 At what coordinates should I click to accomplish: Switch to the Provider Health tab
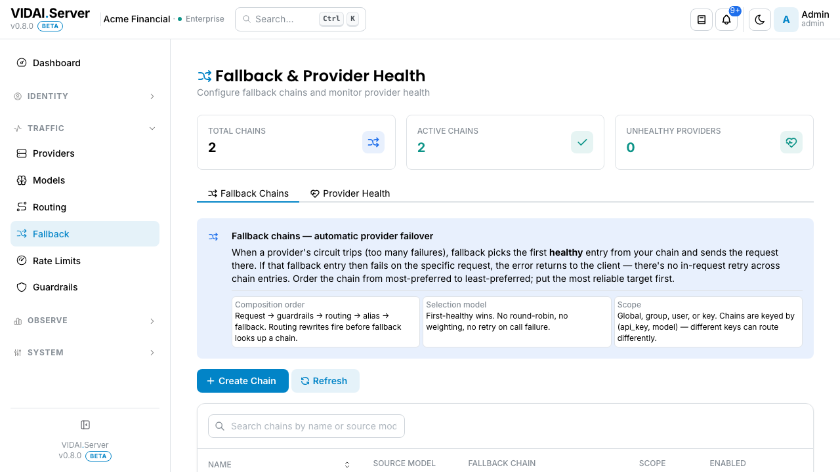[350, 193]
